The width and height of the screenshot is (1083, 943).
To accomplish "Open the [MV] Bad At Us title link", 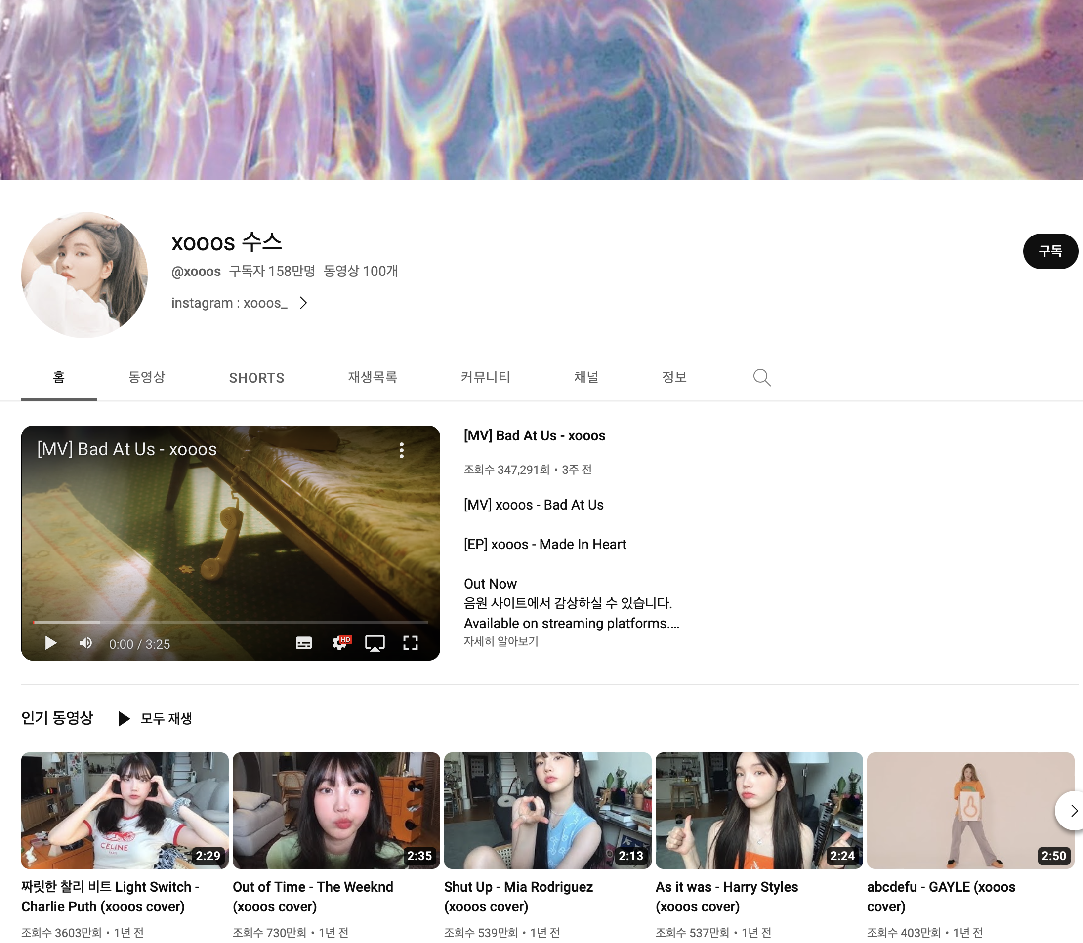I will tap(535, 436).
